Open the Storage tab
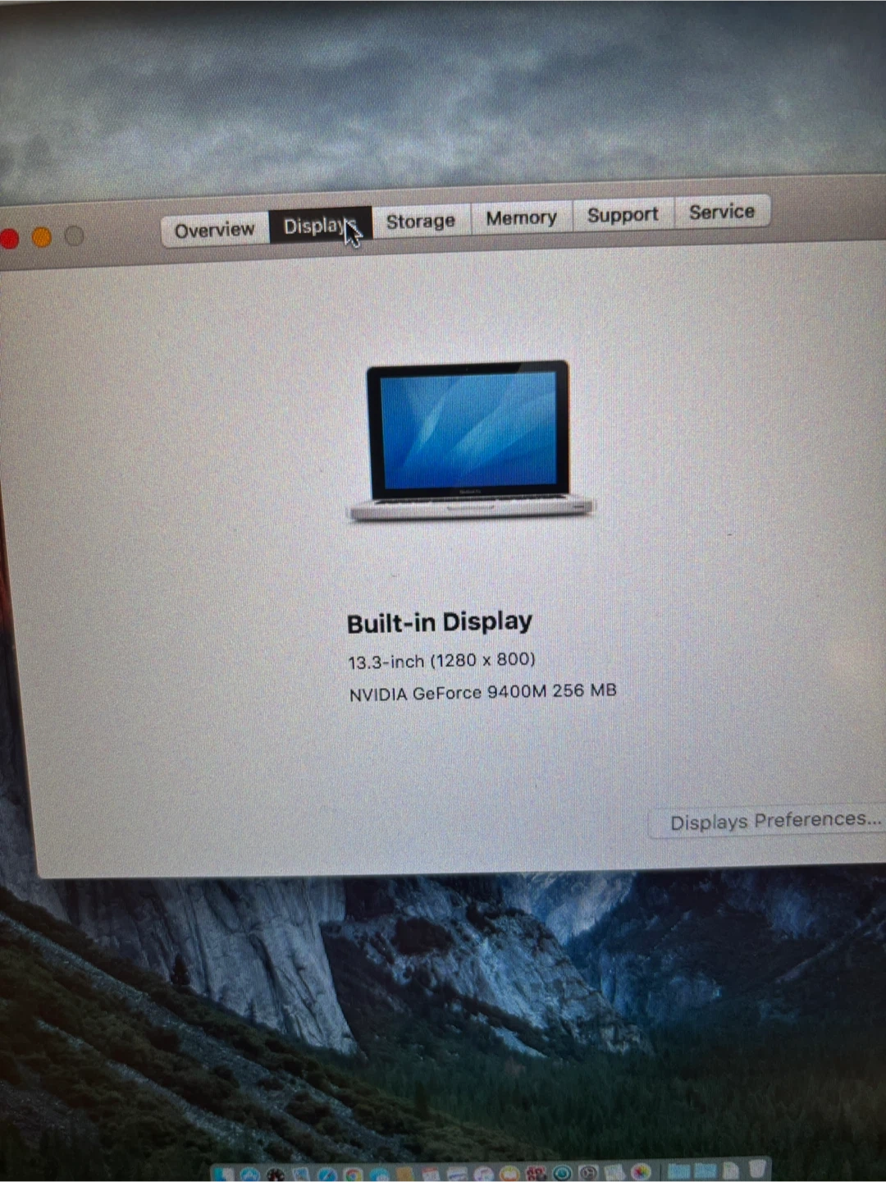This screenshot has height=1182, width=886. (420, 222)
